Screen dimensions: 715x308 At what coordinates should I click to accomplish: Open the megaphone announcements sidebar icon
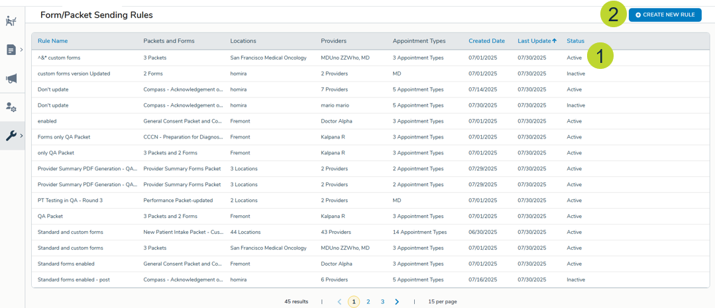pos(11,79)
